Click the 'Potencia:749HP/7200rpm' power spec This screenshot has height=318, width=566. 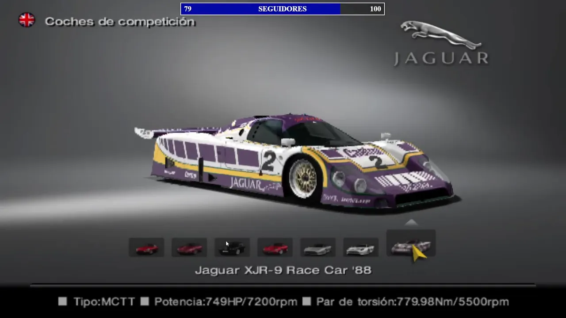226,302
